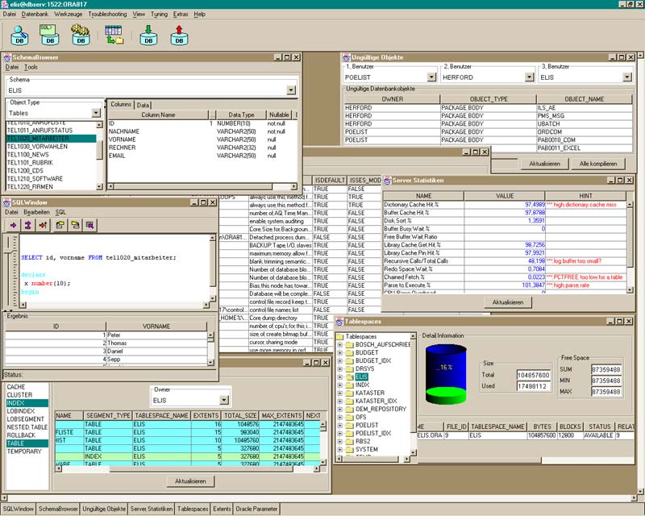Viewport: 645px width, 516px height.
Task: Expand the POELIST tablespace tree node
Action: (x=339, y=425)
